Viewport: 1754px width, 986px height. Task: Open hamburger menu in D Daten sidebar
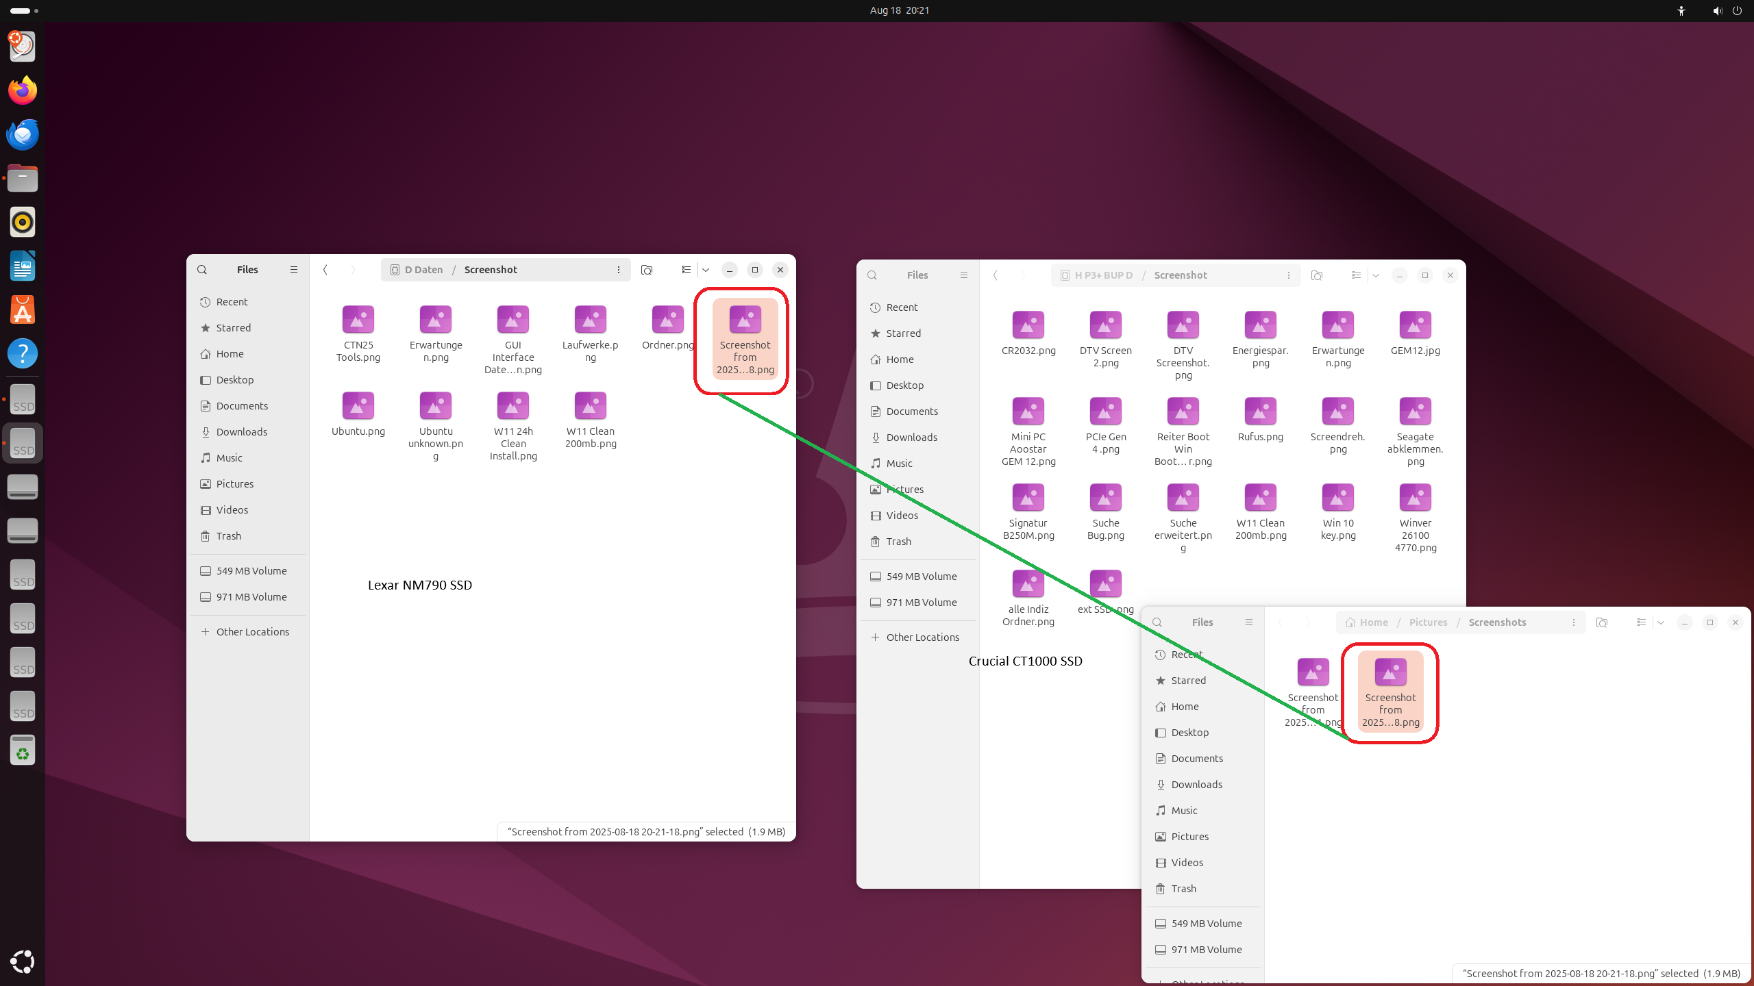tap(294, 270)
